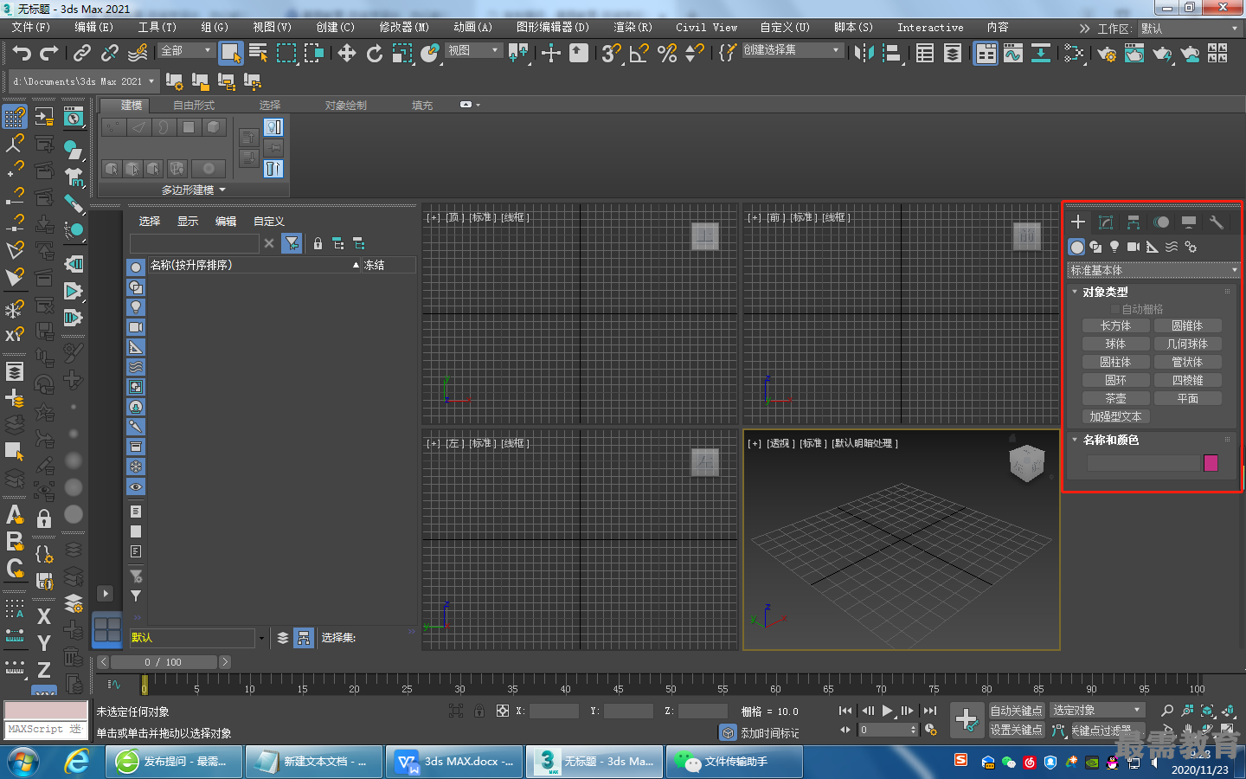The width and height of the screenshot is (1246, 779).
Task: Select the Helpers category icon
Action: [x=1153, y=247]
